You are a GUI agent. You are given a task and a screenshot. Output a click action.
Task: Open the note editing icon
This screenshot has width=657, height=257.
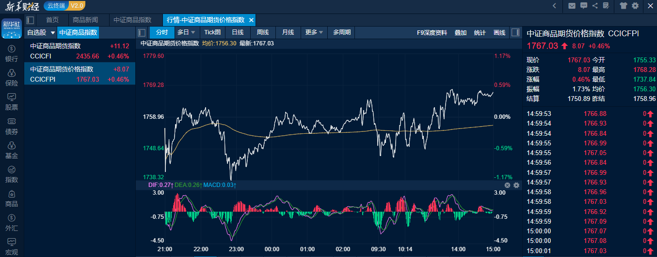(x=606, y=6)
